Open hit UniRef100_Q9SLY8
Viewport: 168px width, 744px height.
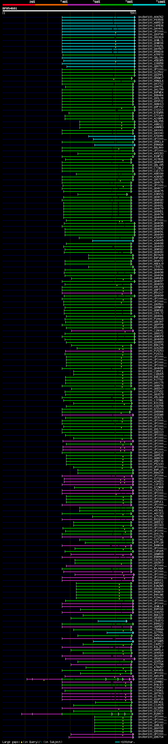[x=151, y=98]
